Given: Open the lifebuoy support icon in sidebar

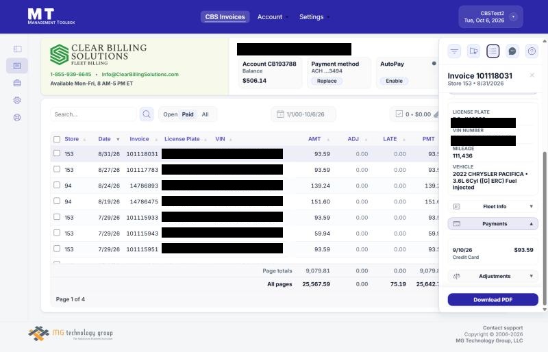Looking at the screenshot, I should coord(17,118).
